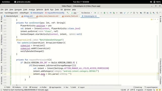Viewport: 162px width, 91px height.
Task: Click the Stop square icon
Action: 117,13
